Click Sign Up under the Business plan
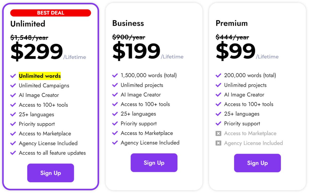The height and width of the screenshot is (194, 309). pos(154,163)
